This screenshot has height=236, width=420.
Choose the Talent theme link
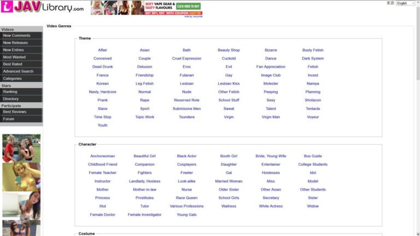[x=271, y=109]
